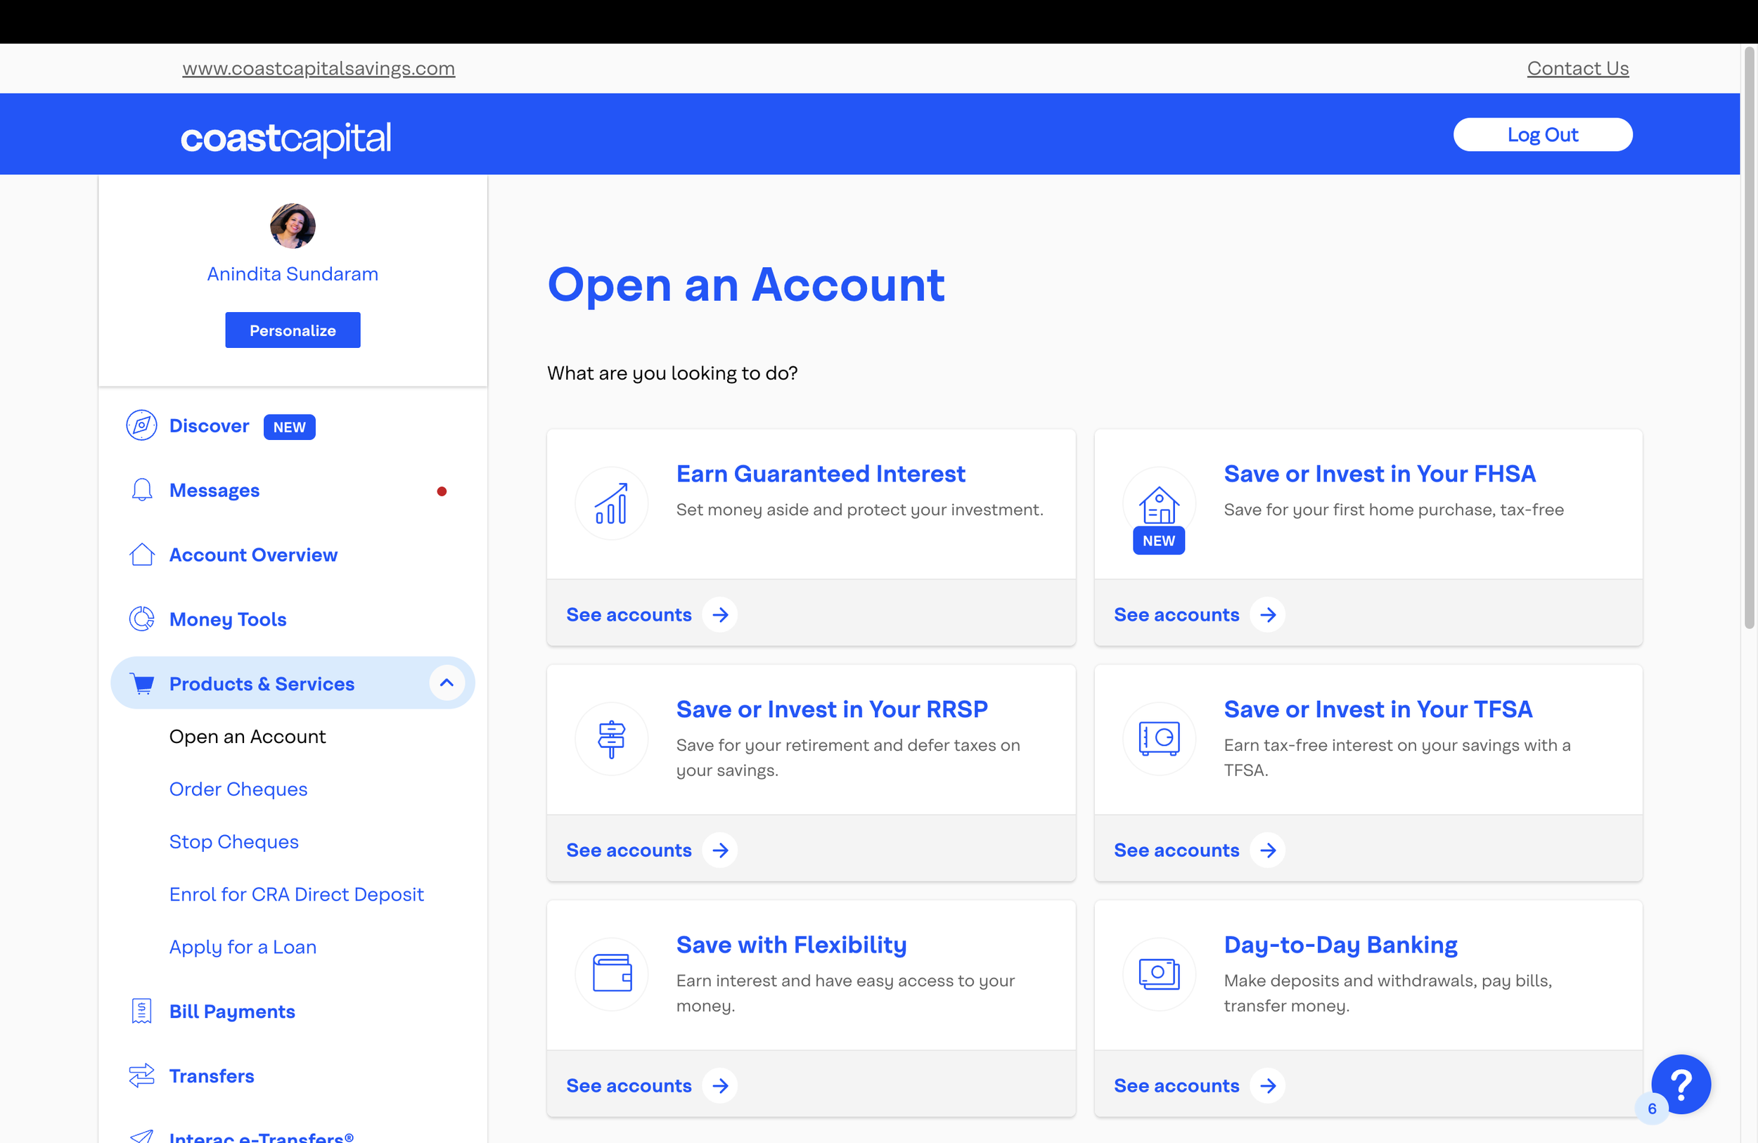This screenshot has width=1758, height=1143.
Task: Click the Anindita Sundaram profile photo
Action: click(x=293, y=226)
